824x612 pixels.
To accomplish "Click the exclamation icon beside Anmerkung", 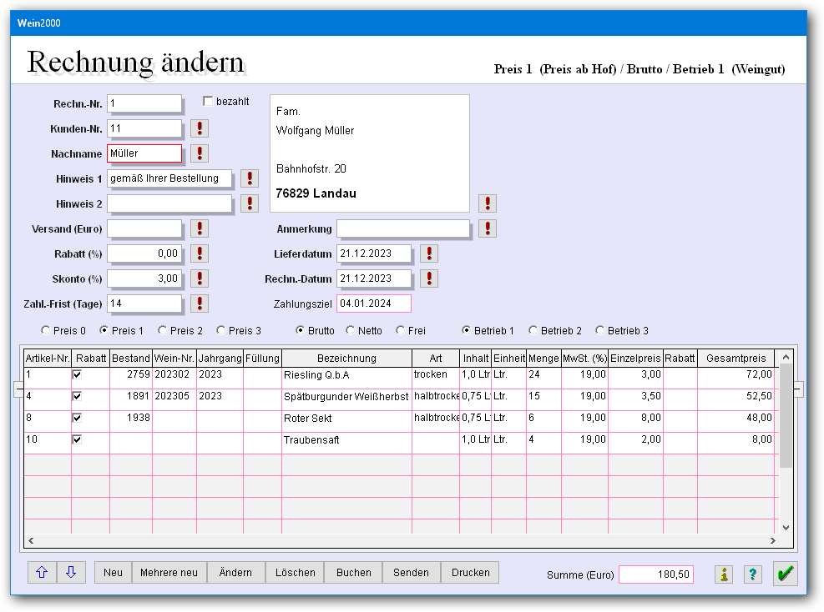I will click(x=488, y=228).
